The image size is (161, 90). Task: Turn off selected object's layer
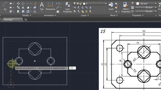(75, 7)
